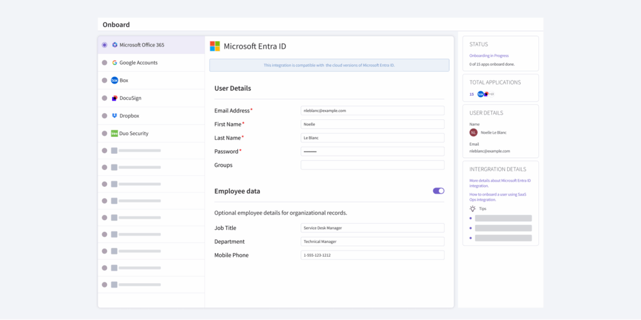Click the Dropbox logo icon
This screenshot has width=641, height=320.
(x=115, y=116)
